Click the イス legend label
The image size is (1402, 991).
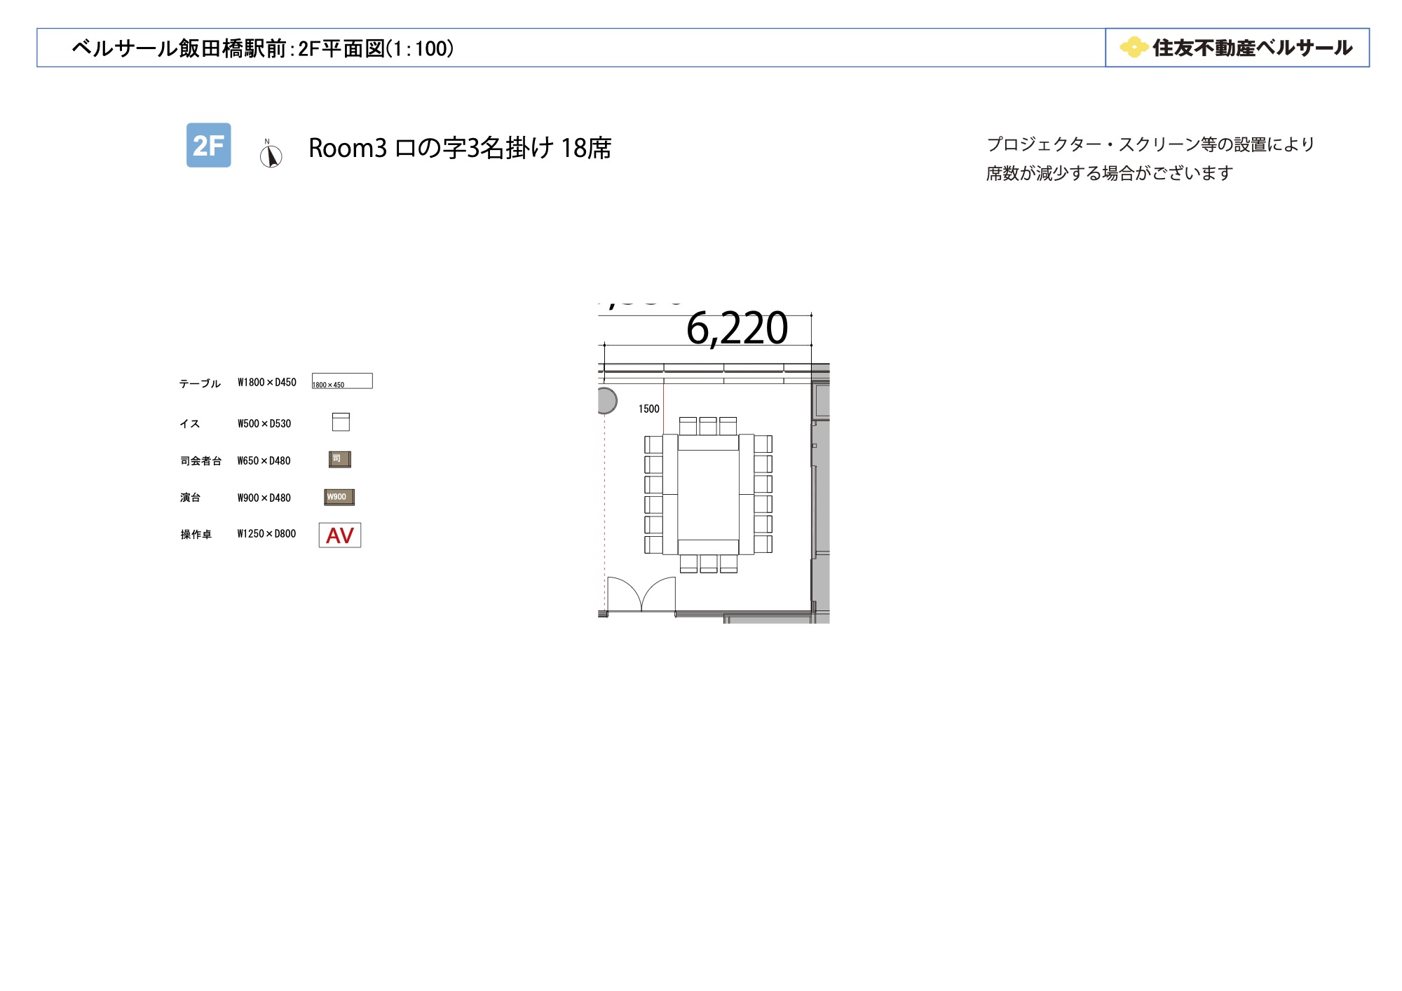click(x=190, y=423)
